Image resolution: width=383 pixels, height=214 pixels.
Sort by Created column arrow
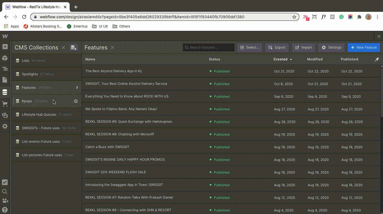pyautogui.click(x=291, y=60)
